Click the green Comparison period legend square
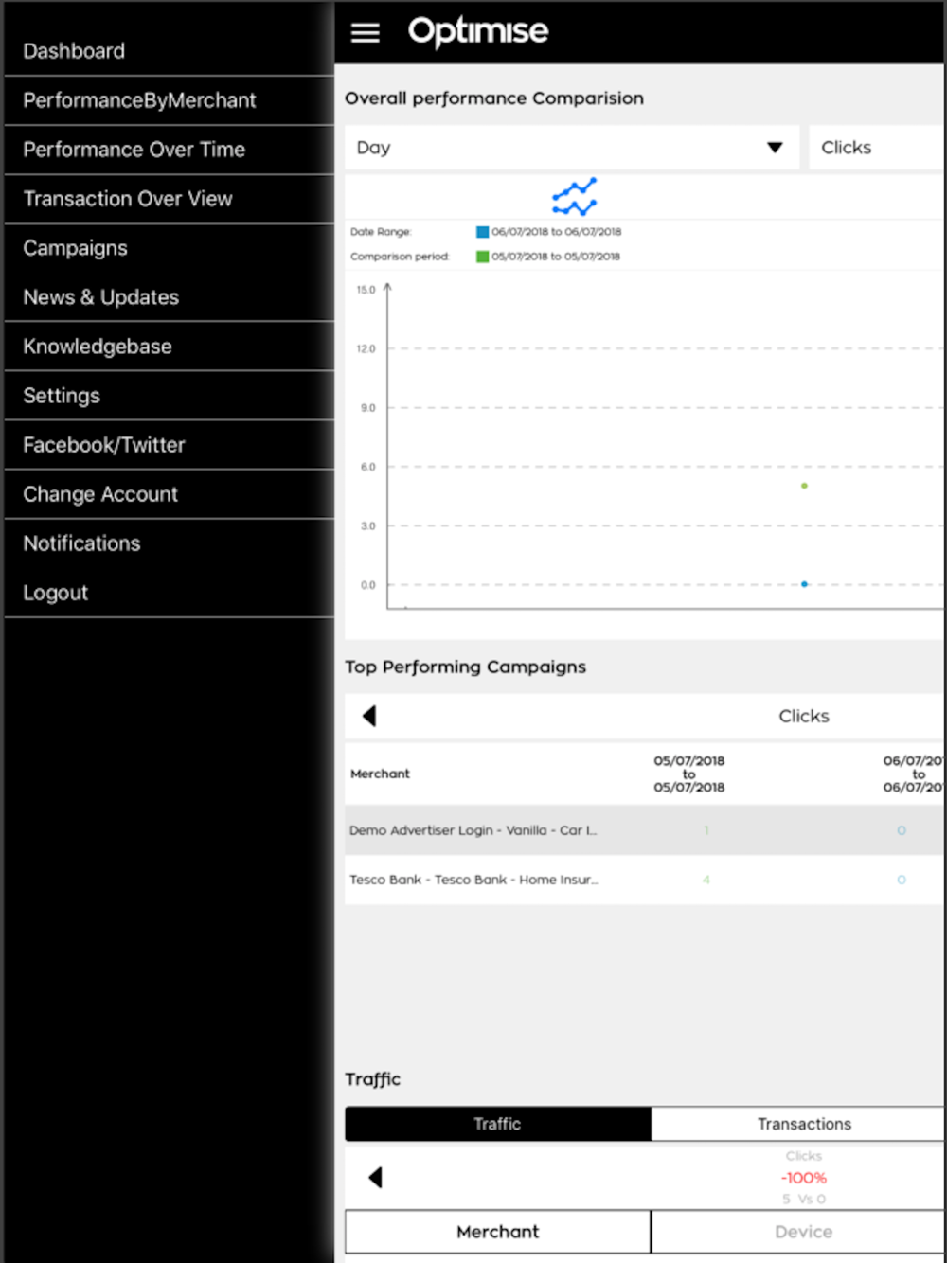947x1263 pixels. click(x=482, y=257)
